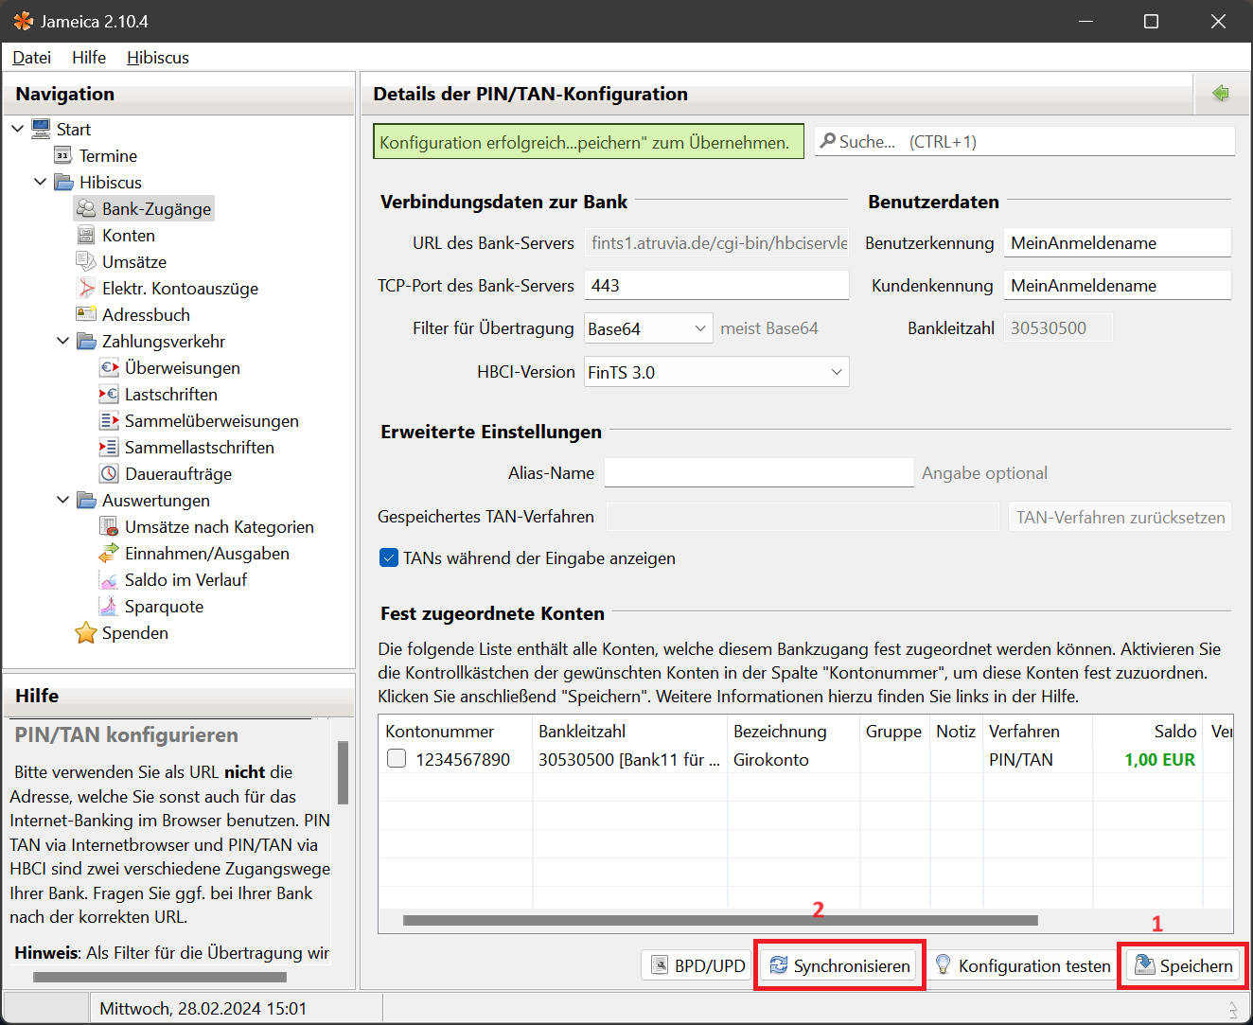Click the Kontonummer column header
The width and height of the screenshot is (1253, 1025).
pyautogui.click(x=455, y=731)
